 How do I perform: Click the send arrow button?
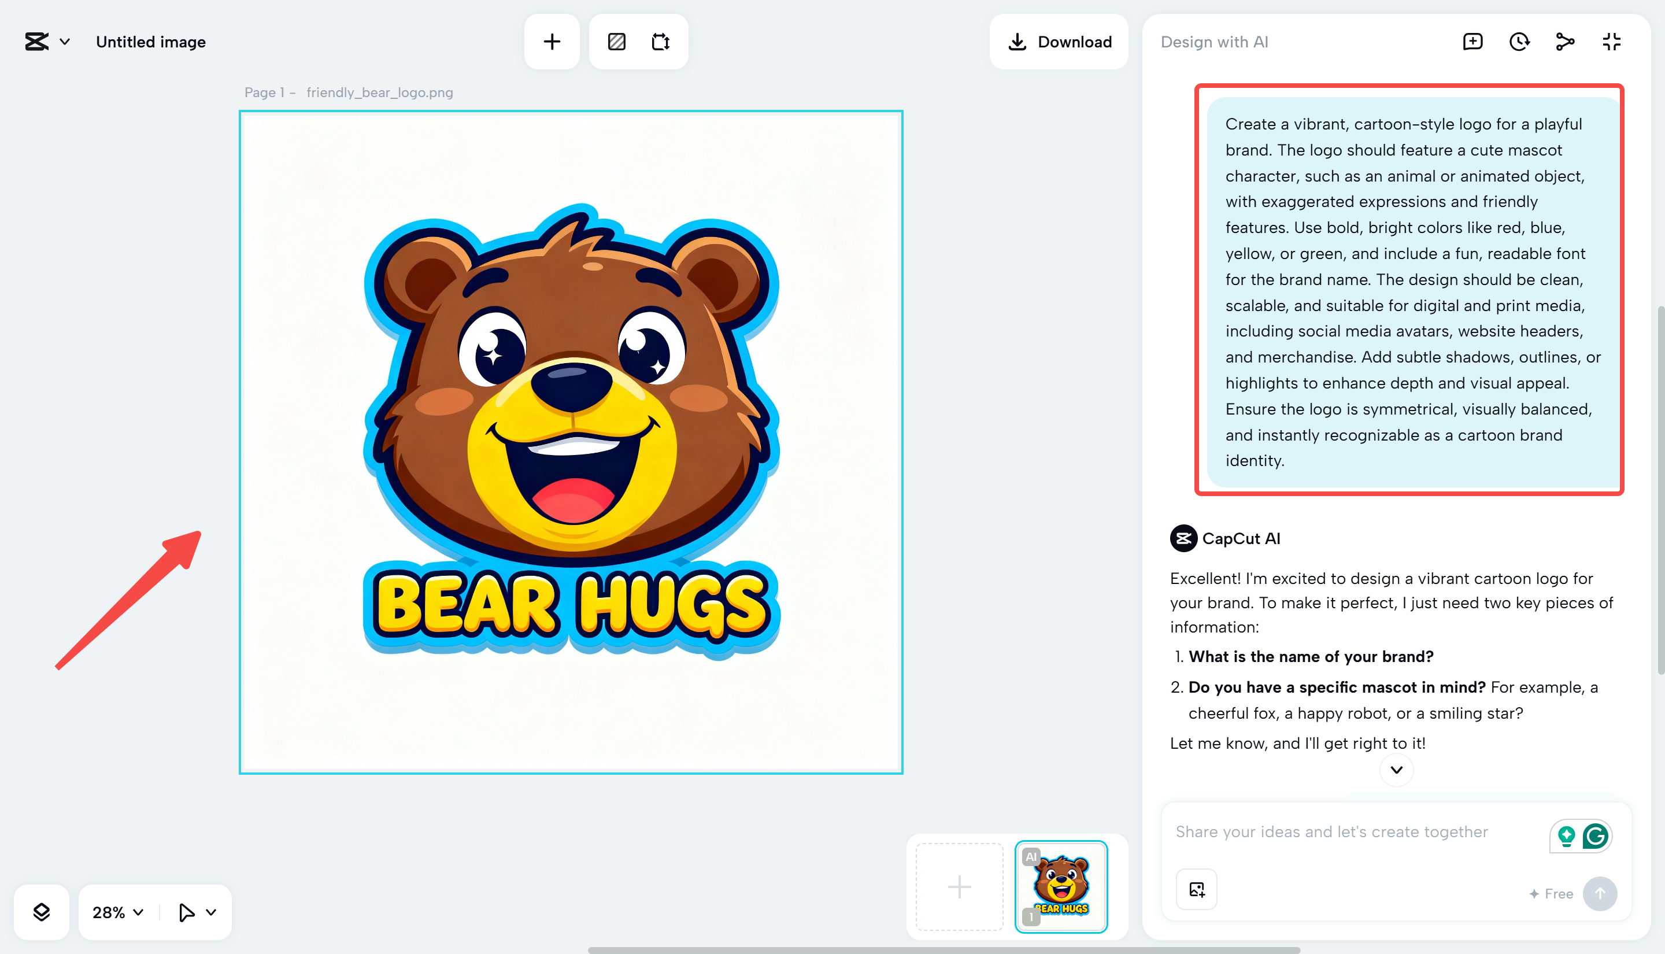pos(1600,894)
